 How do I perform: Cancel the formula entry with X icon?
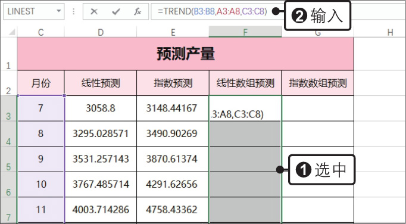coord(94,11)
